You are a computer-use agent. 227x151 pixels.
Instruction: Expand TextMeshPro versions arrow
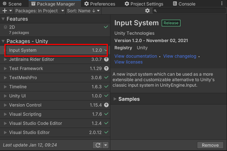pyautogui.click(x=5, y=78)
